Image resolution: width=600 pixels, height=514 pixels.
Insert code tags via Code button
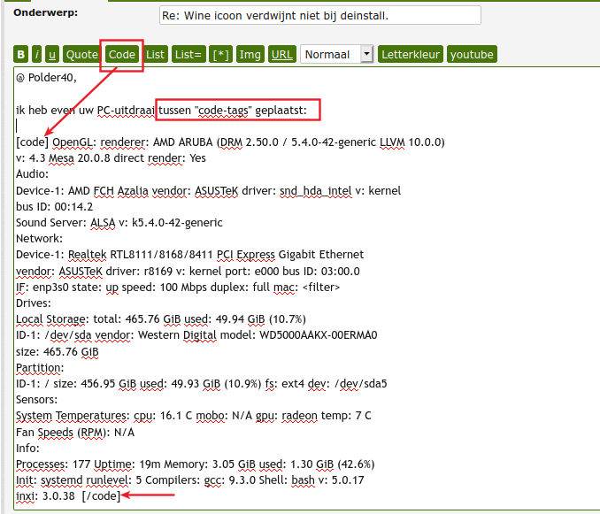(122, 54)
